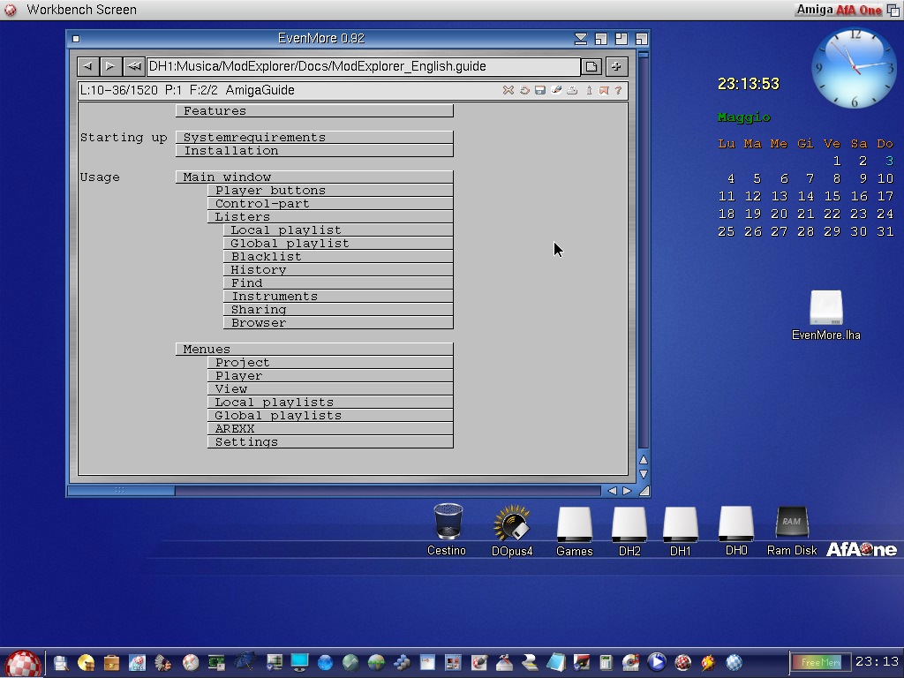Viewport: 904px width, 678px height.
Task: Click the horizontal scrollbar right arrow
Action: click(627, 491)
